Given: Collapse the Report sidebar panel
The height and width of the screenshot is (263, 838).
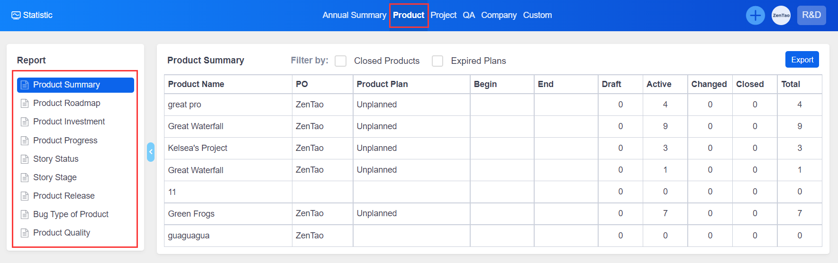Looking at the screenshot, I should [151, 152].
